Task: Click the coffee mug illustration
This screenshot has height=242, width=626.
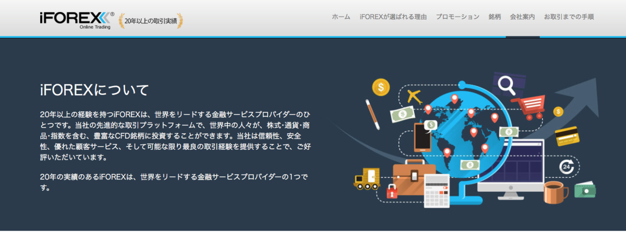Action: pos(555,192)
